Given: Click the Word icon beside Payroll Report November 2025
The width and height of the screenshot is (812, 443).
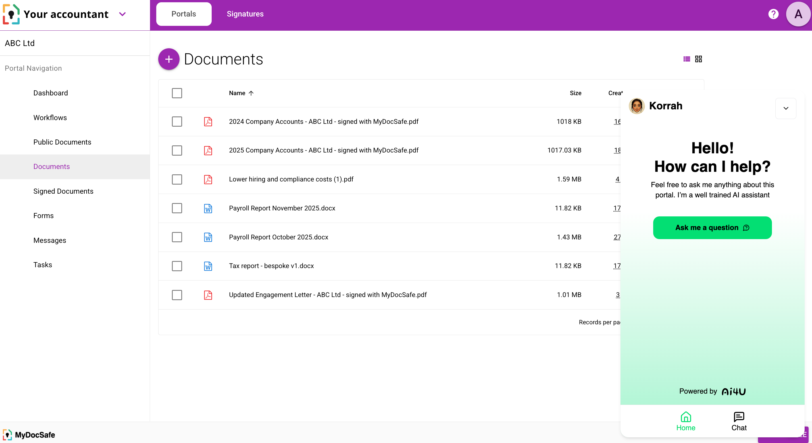Looking at the screenshot, I should coord(208,208).
